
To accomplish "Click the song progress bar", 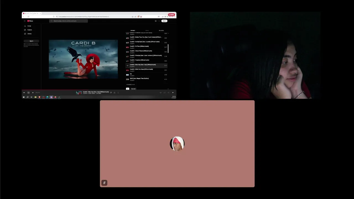I will 99,90.
